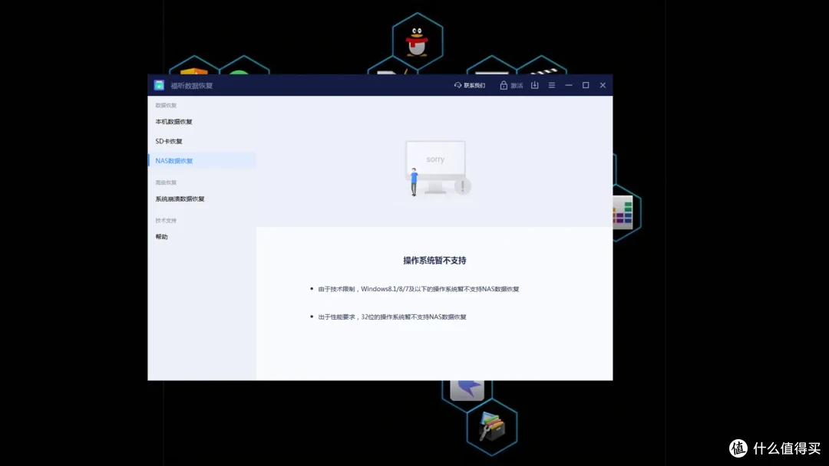Open the QQ penguin icon on desktop
Image resolution: width=829 pixels, height=466 pixels.
[x=417, y=41]
